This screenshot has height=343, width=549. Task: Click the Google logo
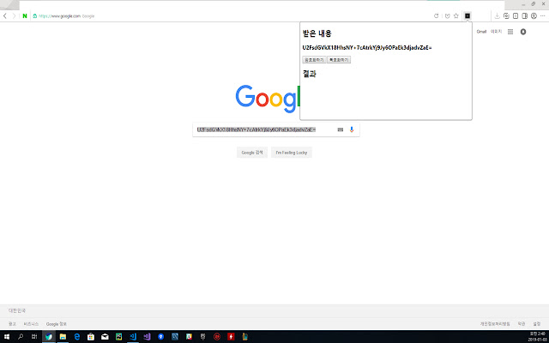click(268, 99)
